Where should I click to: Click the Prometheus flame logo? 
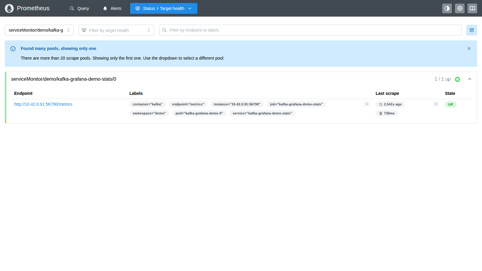(x=9, y=8)
